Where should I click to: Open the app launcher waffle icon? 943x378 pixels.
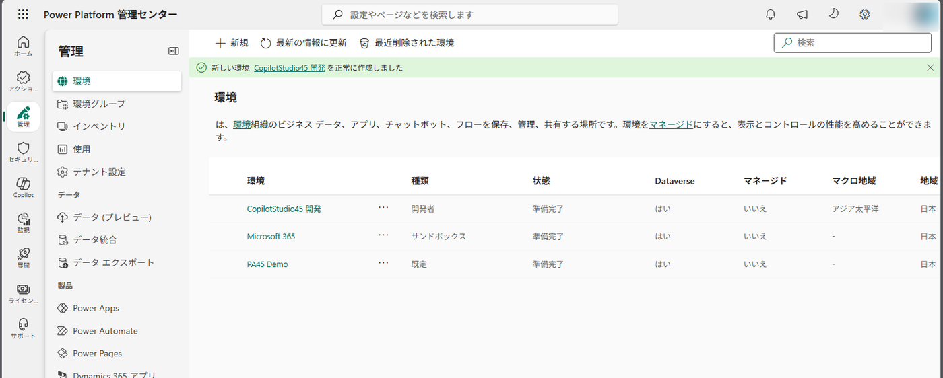click(23, 14)
